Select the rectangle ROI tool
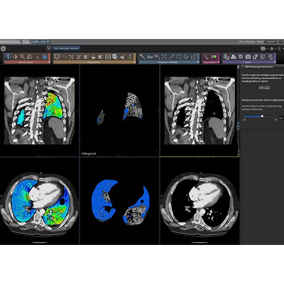 click(179, 57)
